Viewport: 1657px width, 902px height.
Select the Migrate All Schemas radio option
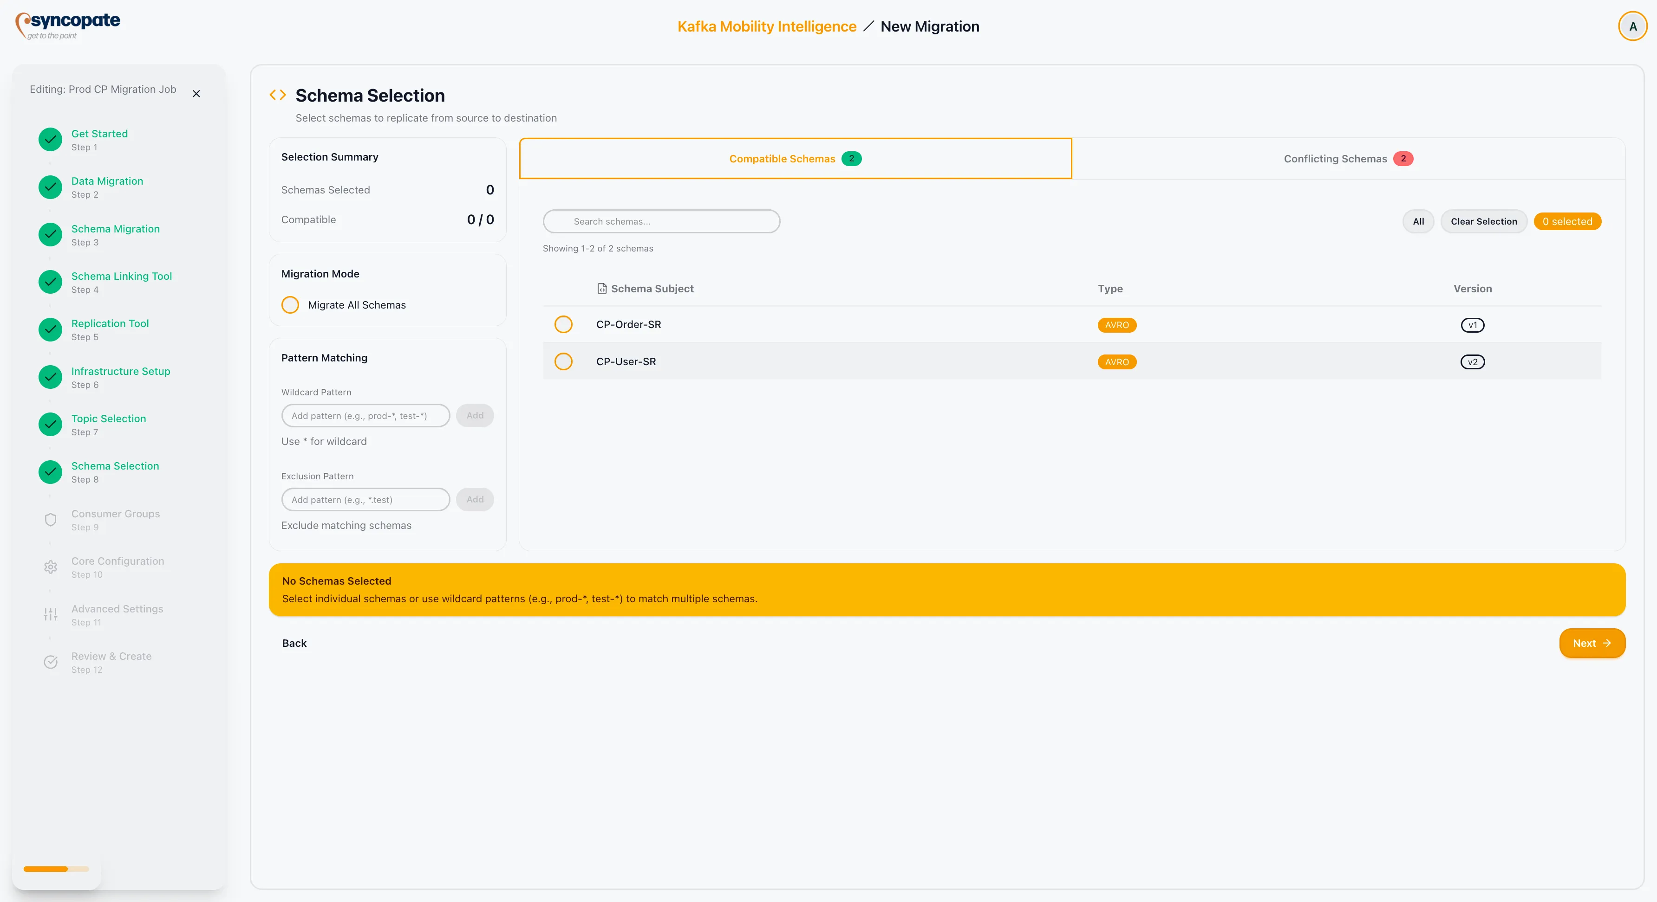pos(290,305)
